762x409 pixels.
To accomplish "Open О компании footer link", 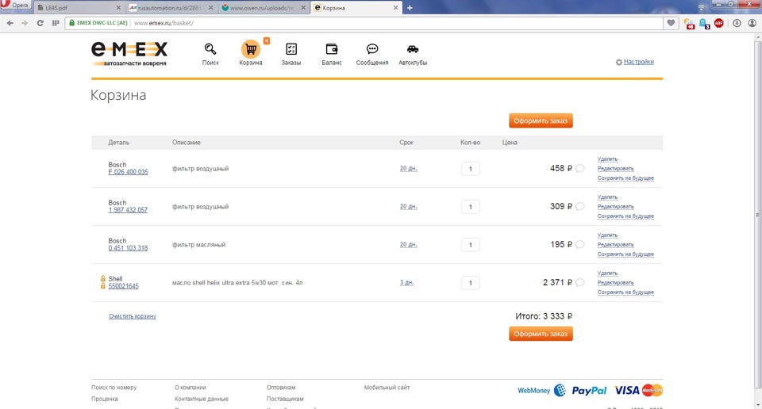I will 190,388.
